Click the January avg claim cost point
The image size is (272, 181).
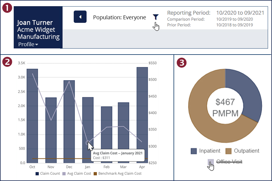87,143
